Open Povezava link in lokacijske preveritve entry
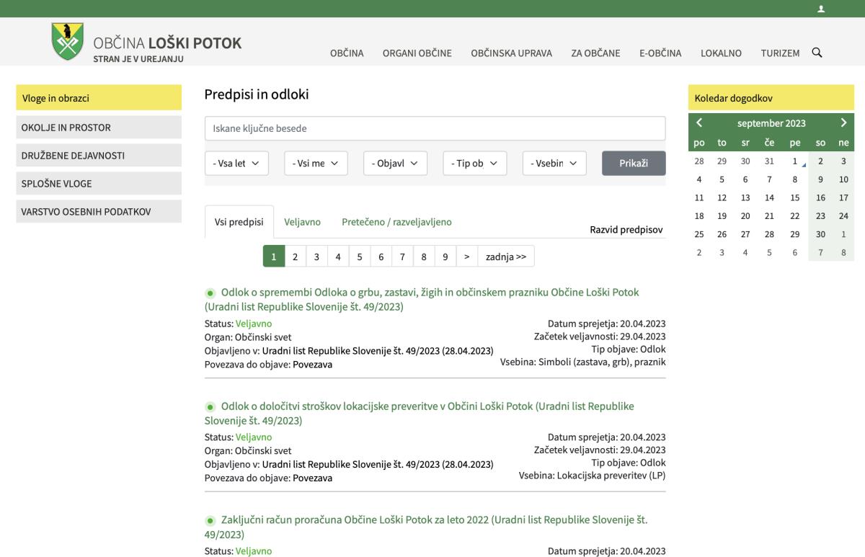 (312, 478)
